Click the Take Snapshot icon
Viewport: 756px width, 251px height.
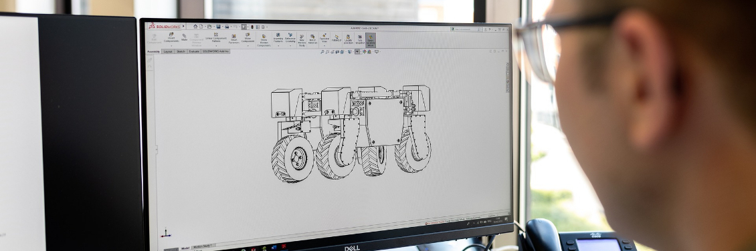(x=360, y=39)
